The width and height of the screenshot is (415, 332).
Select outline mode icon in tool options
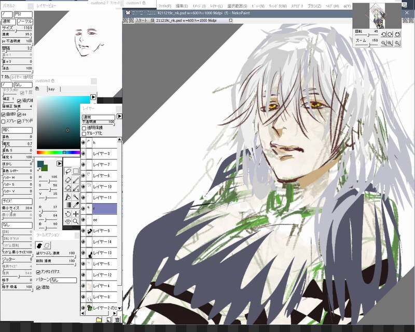click(47, 245)
